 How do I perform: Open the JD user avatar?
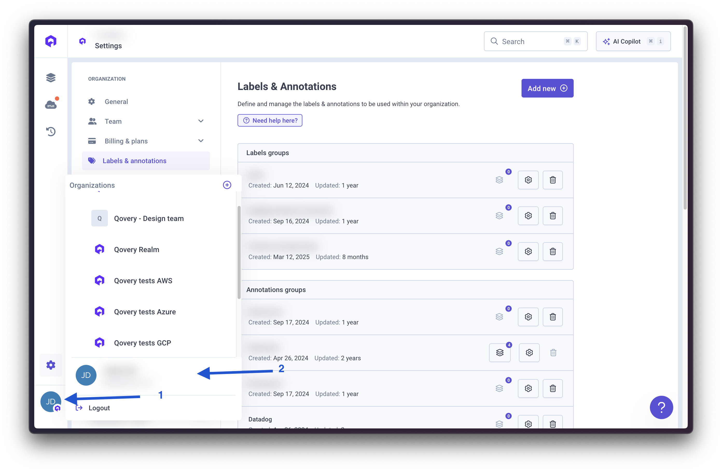[51, 402]
